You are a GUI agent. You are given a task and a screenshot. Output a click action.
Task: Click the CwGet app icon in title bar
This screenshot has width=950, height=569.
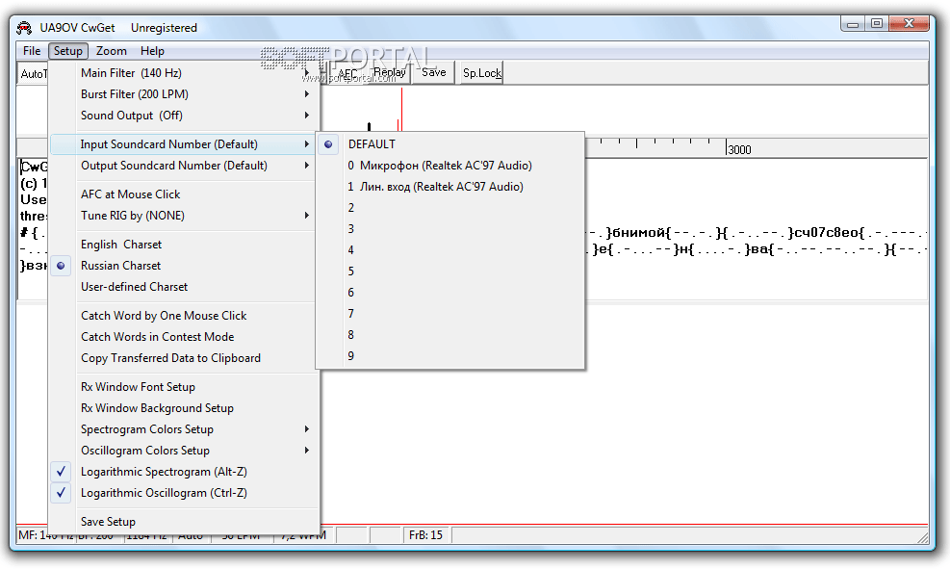(x=24, y=28)
